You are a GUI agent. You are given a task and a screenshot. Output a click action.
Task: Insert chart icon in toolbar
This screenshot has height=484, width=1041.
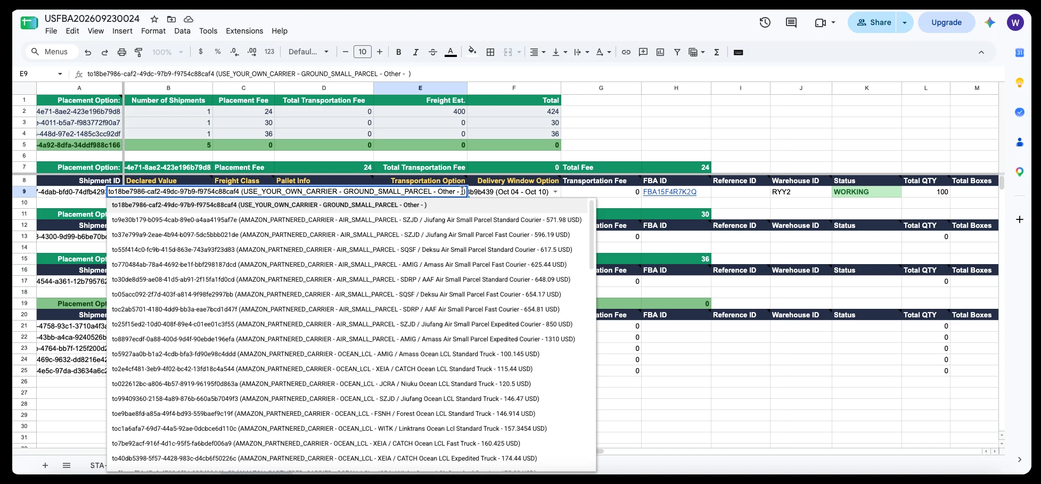[x=660, y=52]
